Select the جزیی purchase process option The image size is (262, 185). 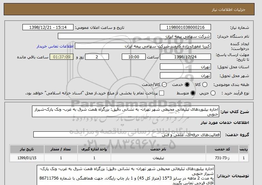tap(213, 93)
